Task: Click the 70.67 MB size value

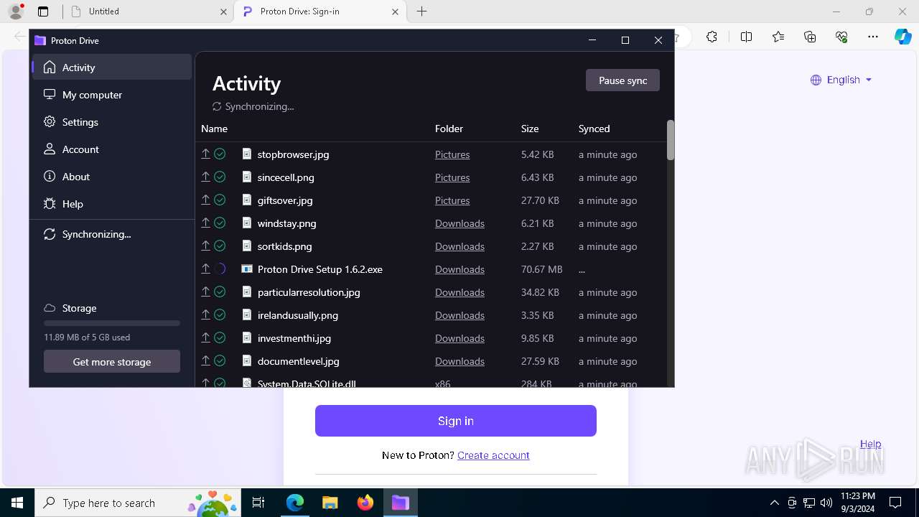Action: (x=541, y=269)
